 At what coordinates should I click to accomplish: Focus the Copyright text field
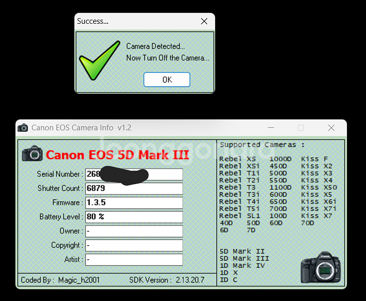pos(134,245)
